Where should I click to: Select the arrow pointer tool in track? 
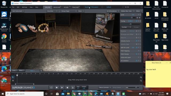pyautogui.click(x=13, y=77)
